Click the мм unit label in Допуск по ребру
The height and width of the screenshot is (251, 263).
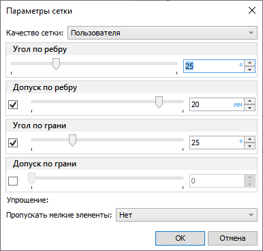point(238,105)
